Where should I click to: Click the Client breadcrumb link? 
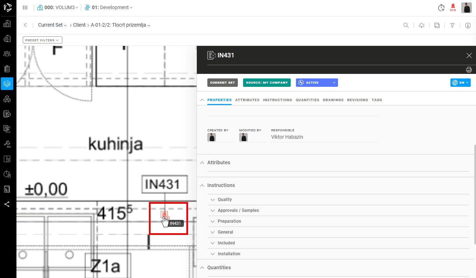pyautogui.click(x=79, y=25)
